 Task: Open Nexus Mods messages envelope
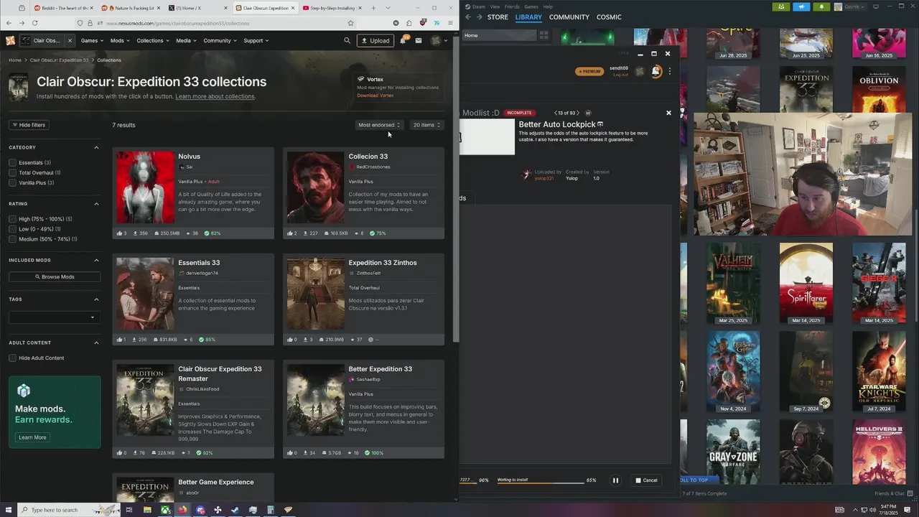[x=419, y=40]
